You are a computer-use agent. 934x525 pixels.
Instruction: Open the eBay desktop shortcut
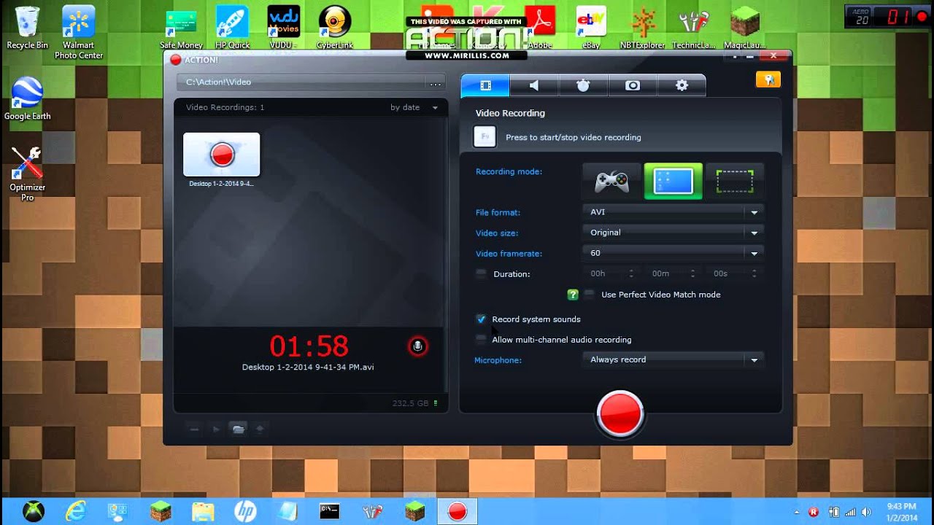pyautogui.click(x=591, y=28)
